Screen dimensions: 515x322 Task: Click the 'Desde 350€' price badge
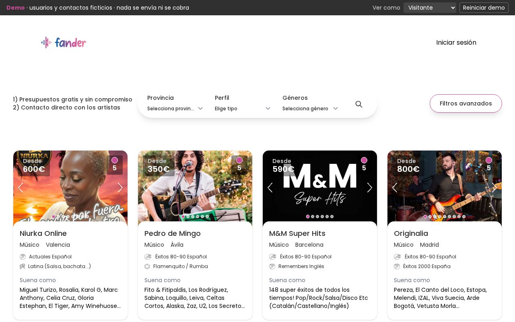point(159,166)
